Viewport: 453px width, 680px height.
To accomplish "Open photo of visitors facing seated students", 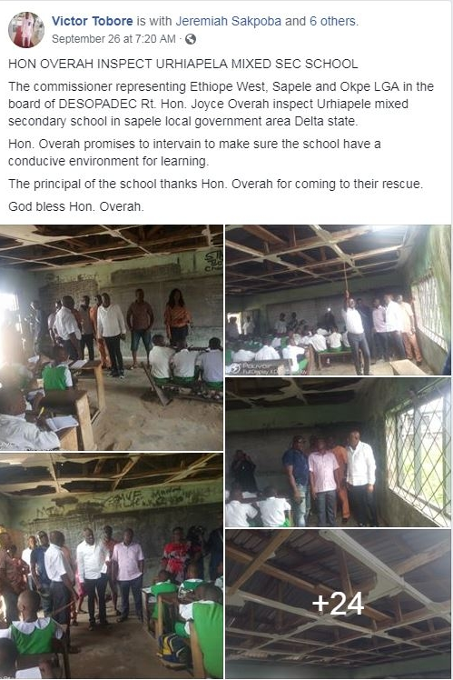I will point(112,565).
